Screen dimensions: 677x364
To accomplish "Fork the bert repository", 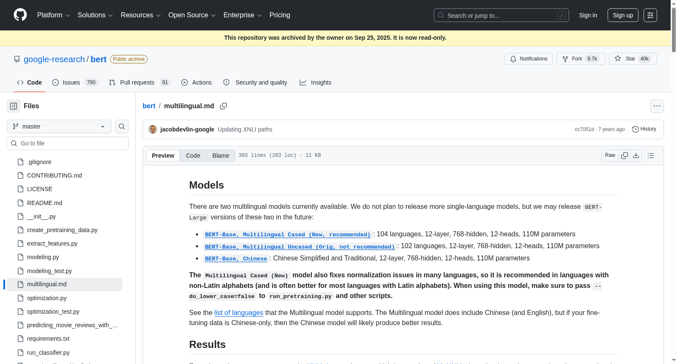I will coord(581,59).
